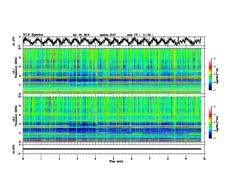This screenshot has width=230, height=178.
Task: Click the "2" kHz tick of ch.2 spectrogram
Action: tap(20, 133)
